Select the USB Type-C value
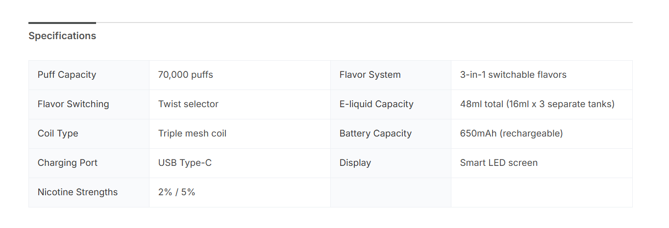This screenshot has width=669, height=228. [x=185, y=163]
